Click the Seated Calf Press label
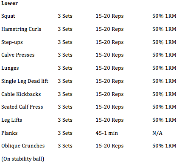The height and width of the screenshot is (164, 179). tap(22, 107)
